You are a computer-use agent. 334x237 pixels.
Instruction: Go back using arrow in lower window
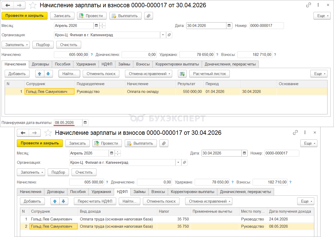pos(23,133)
